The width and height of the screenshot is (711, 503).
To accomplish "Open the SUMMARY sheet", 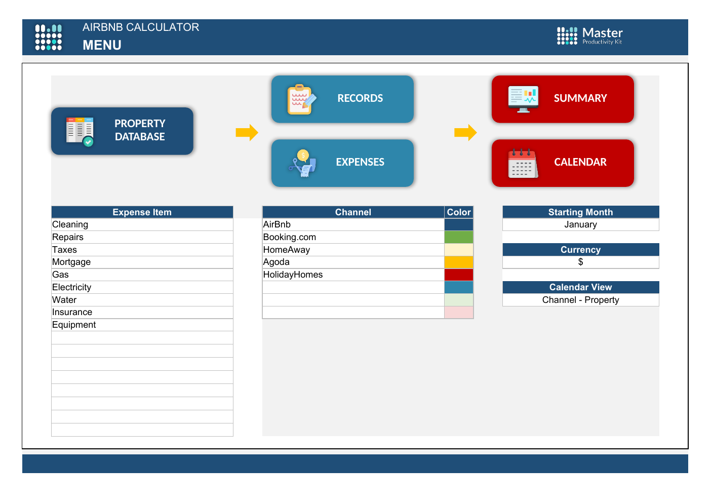I will pyautogui.click(x=563, y=99).
